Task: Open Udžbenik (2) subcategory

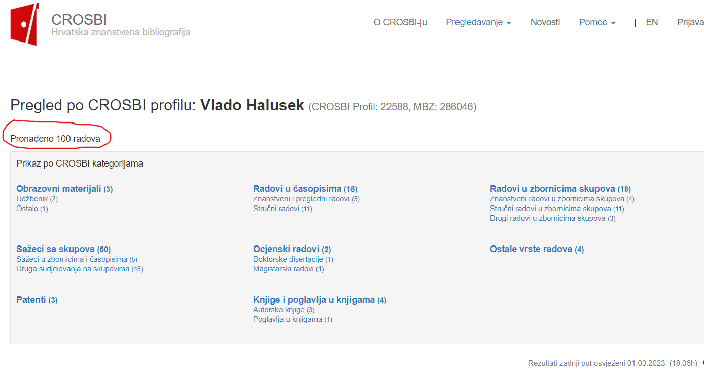Action: (37, 199)
